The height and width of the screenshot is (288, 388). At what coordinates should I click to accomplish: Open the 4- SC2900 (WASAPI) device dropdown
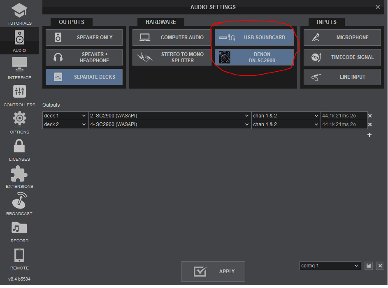pos(170,124)
